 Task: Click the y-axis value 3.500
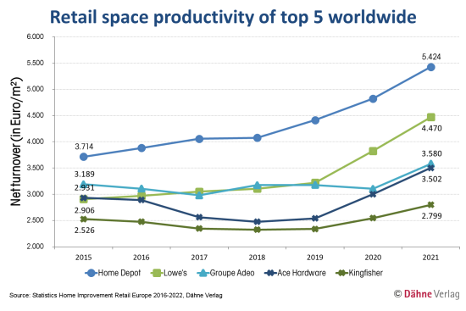click(x=35, y=168)
